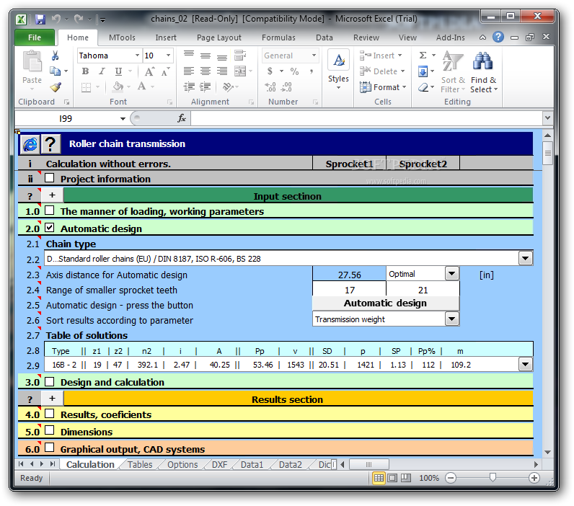Switch to Page Break Preview in status bar

pos(405,478)
